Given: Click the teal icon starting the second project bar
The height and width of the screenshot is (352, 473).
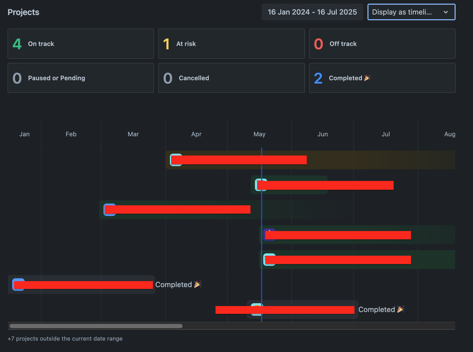Looking at the screenshot, I should (261, 185).
